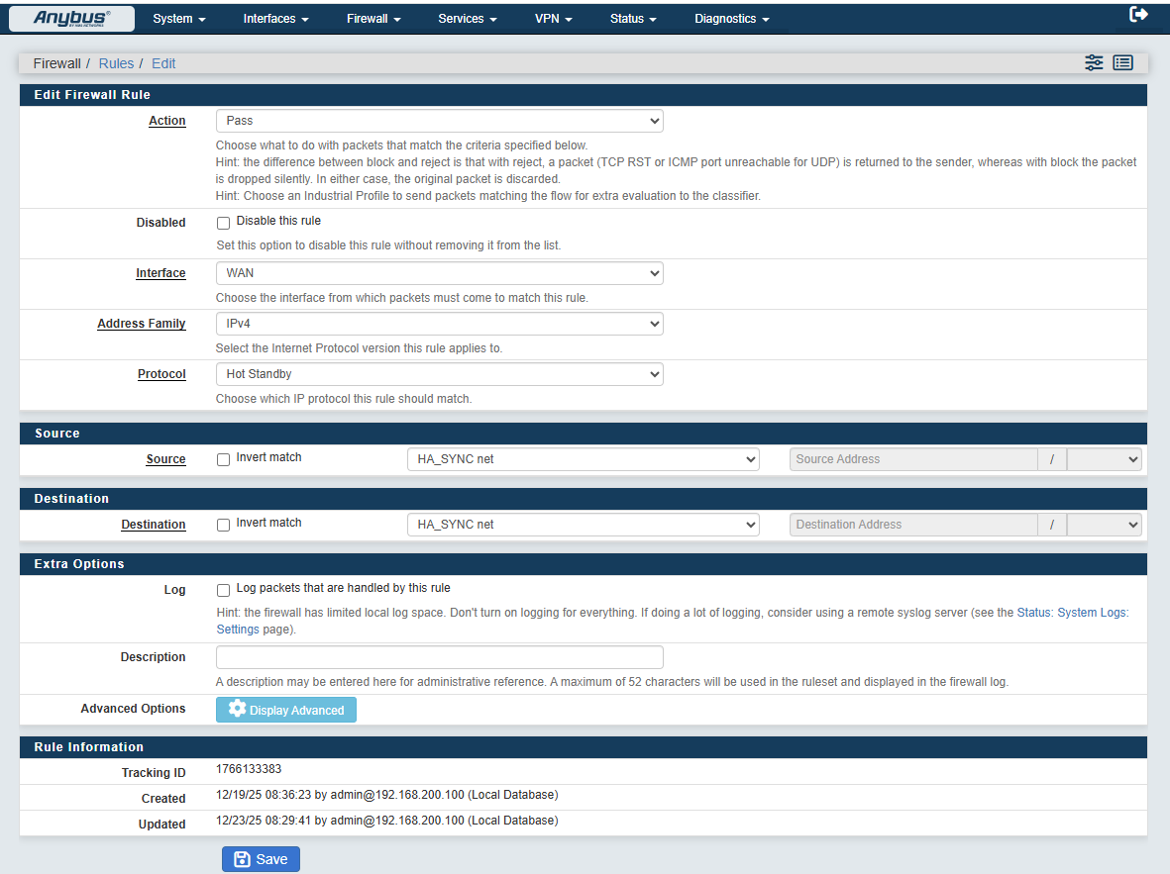Toggle Invert match for Destination

(223, 525)
